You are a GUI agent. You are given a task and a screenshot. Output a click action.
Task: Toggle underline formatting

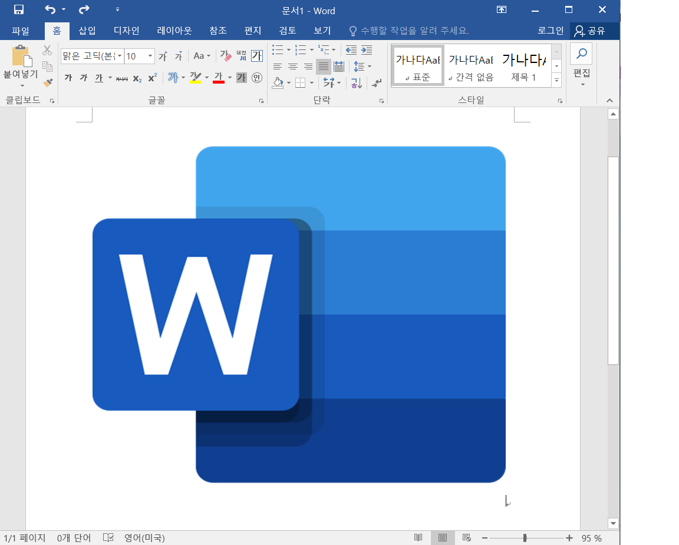tap(99, 78)
